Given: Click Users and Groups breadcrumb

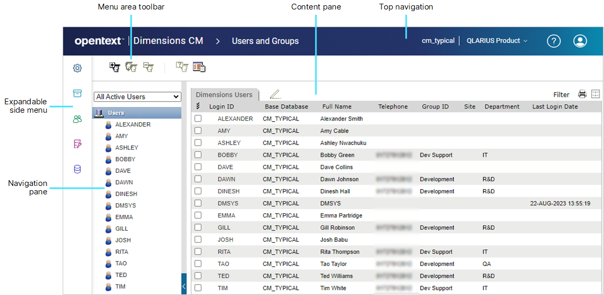Looking at the screenshot, I should pos(265,41).
